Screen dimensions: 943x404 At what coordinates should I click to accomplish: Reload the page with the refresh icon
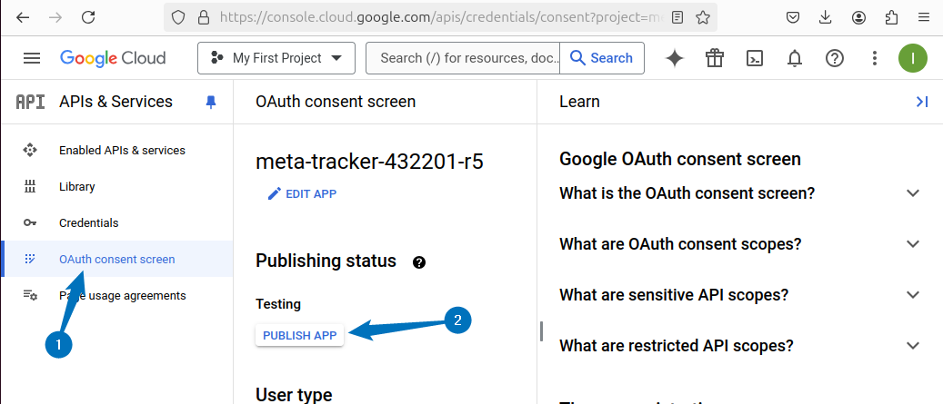coord(88,17)
